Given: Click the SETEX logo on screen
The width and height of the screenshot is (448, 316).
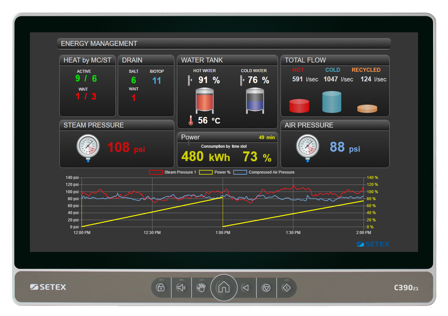Looking at the screenshot, I should tap(373, 244).
